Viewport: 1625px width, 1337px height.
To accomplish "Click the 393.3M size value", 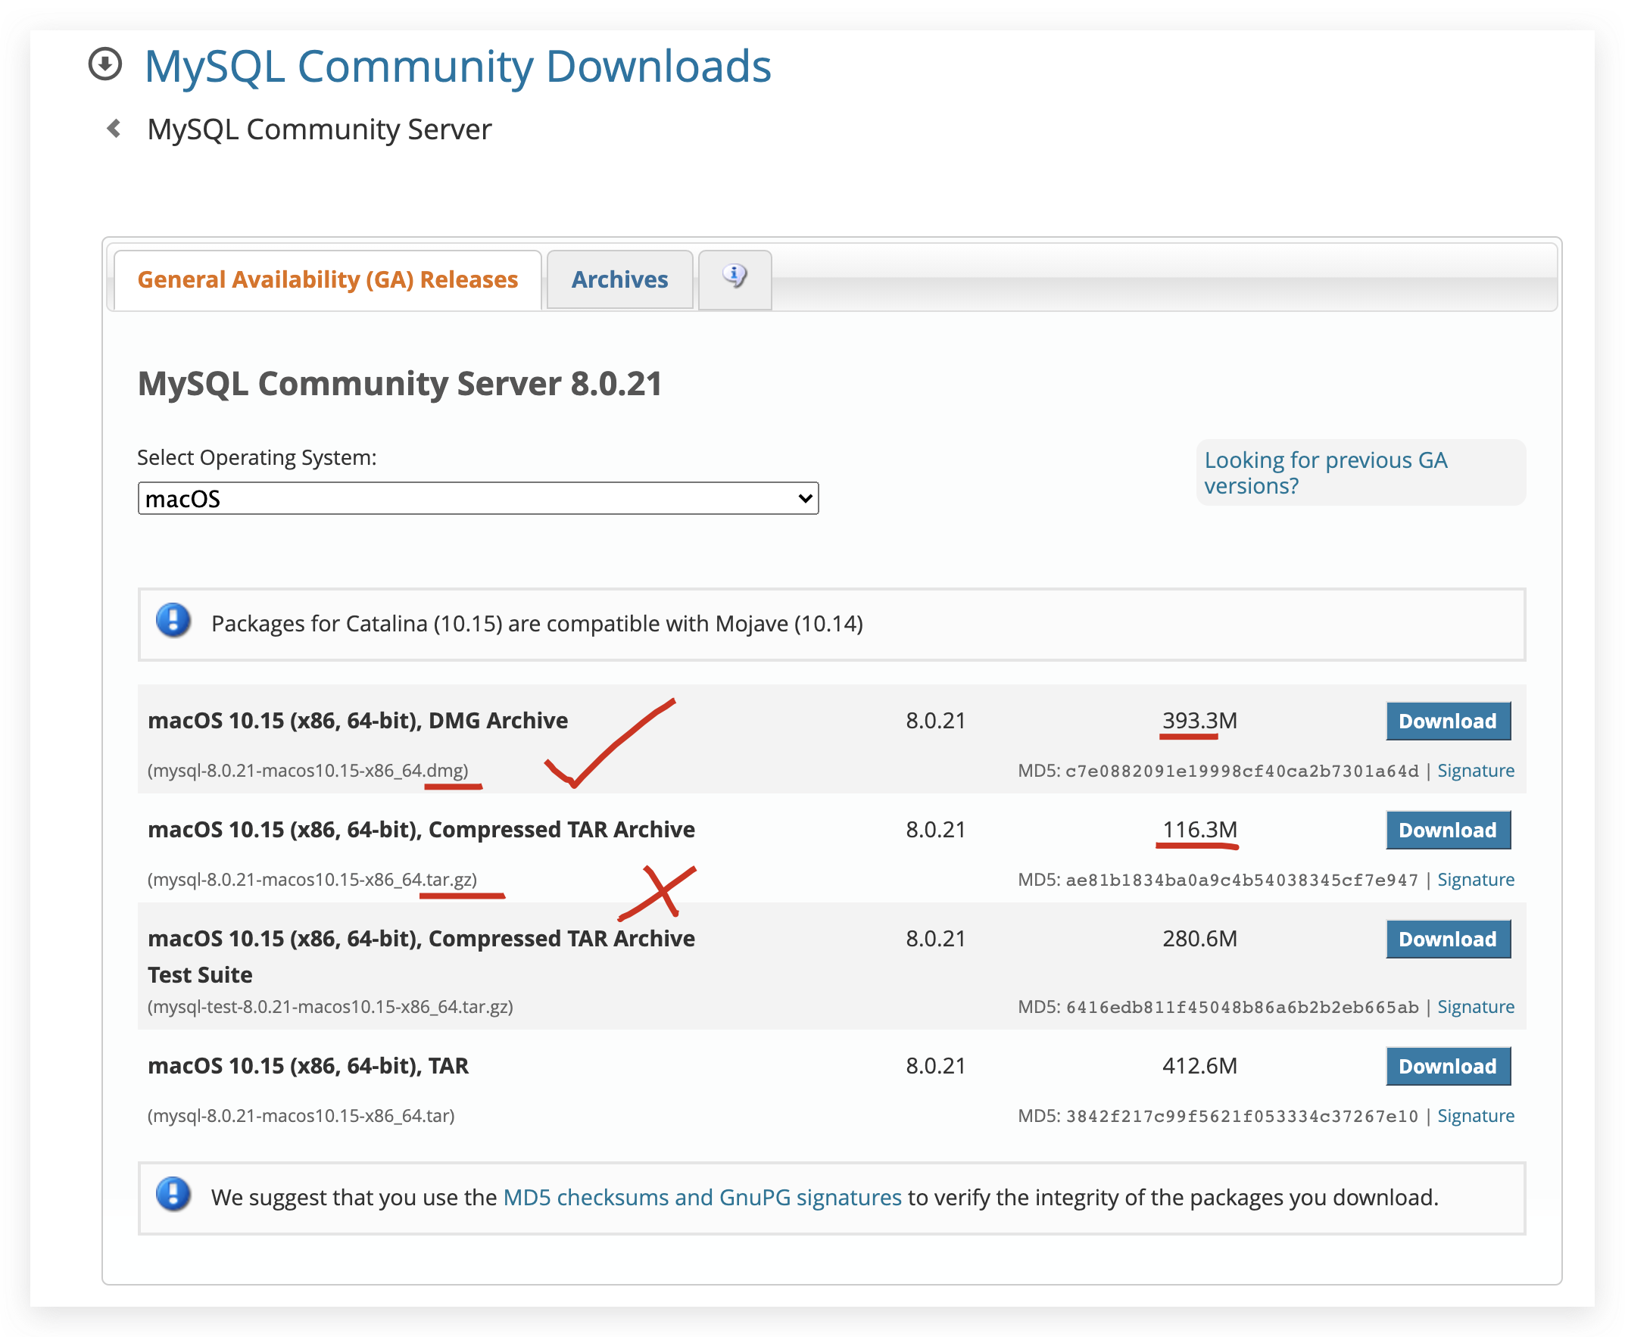I will point(1199,721).
